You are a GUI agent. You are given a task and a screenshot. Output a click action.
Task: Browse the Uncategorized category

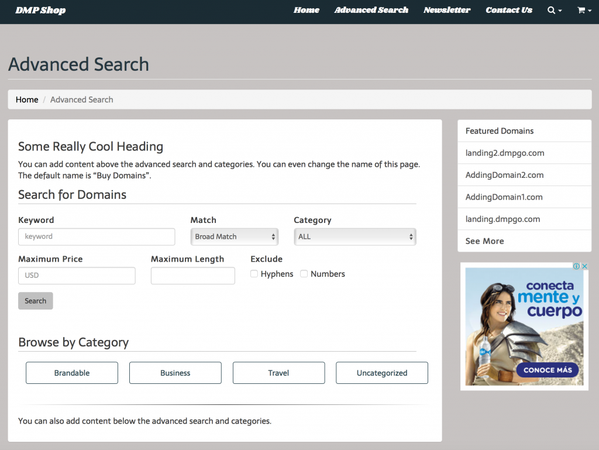(382, 373)
